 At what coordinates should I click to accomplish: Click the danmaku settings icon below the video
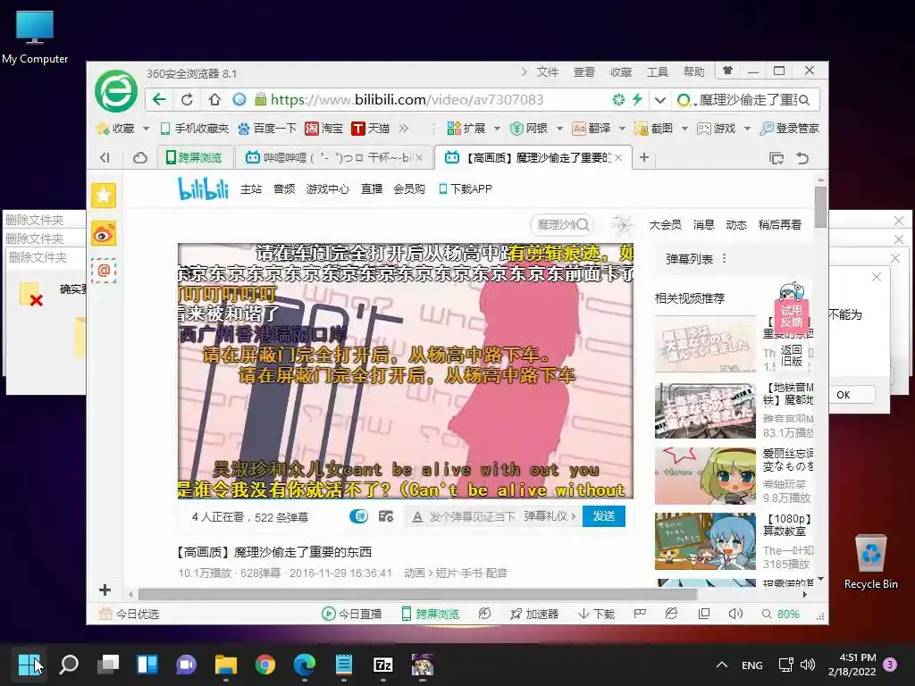(x=386, y=516)
